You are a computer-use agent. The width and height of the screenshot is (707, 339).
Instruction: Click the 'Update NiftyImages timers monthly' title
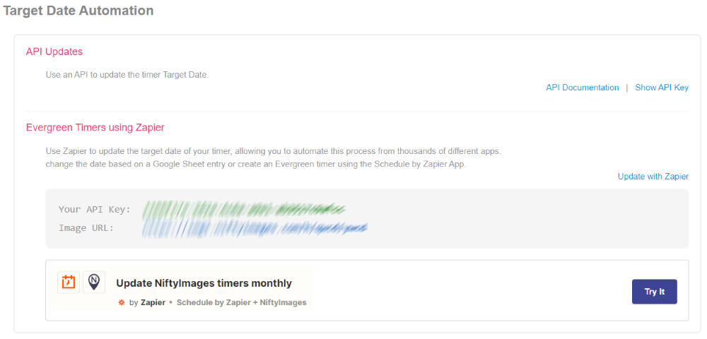(204, 283)
